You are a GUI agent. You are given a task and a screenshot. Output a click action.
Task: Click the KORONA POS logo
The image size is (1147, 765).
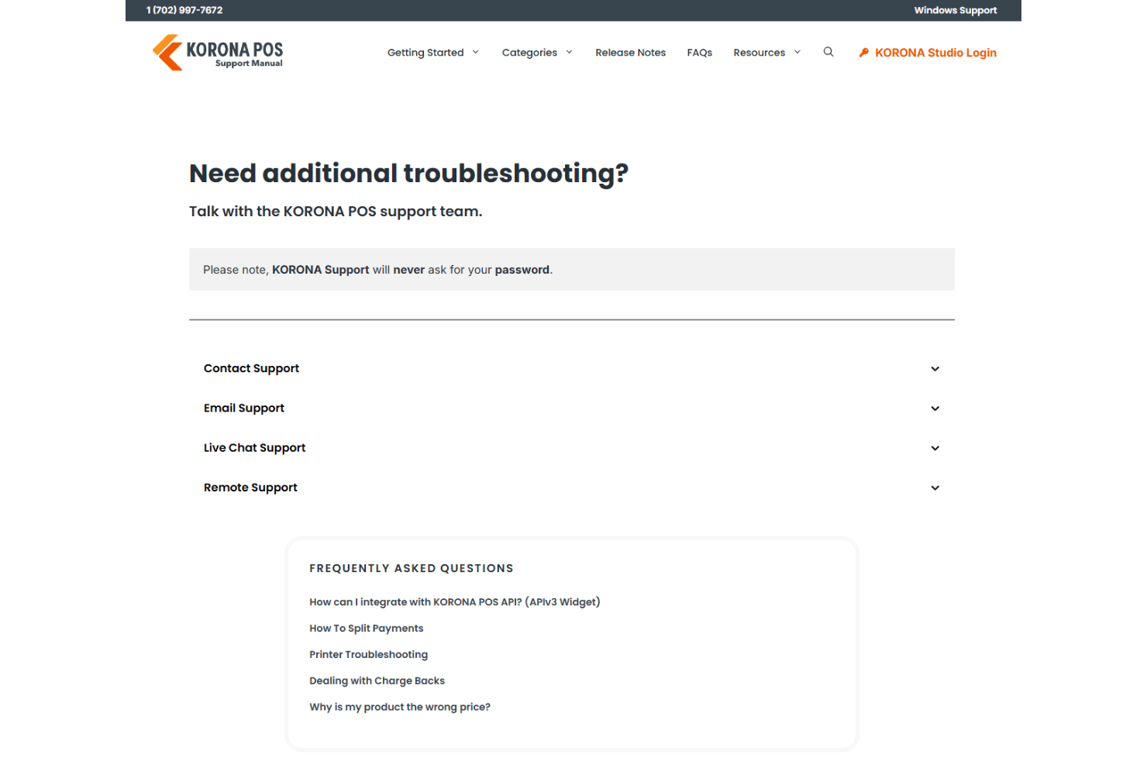(x=218, y=53)
